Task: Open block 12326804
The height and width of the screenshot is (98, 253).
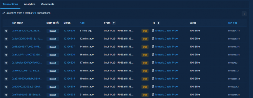Action: [x=69, y=94]
